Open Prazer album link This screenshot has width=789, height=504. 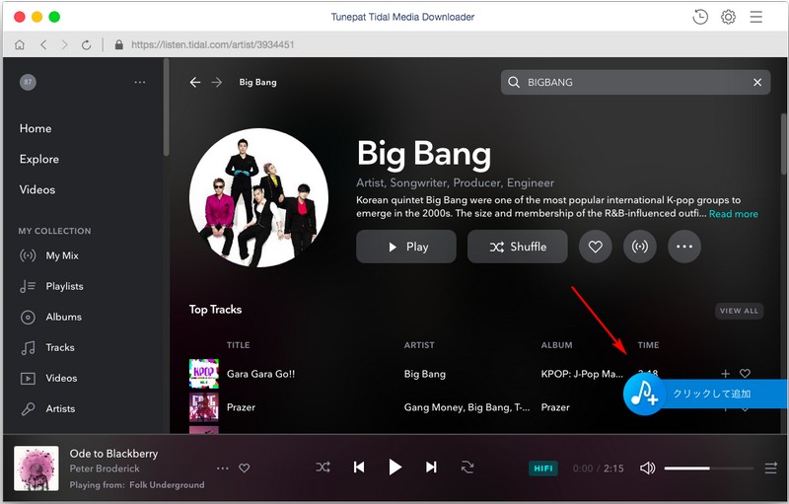(555, 407)
